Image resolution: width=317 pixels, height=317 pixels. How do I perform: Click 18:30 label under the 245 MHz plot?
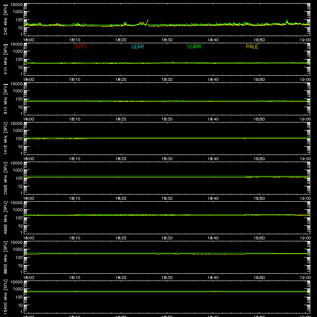167,40
